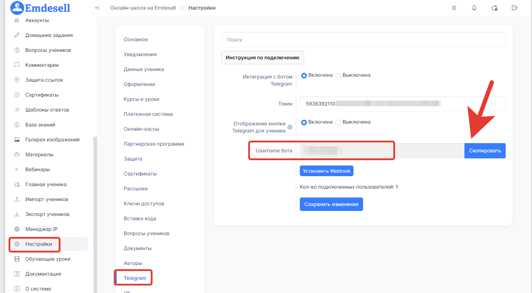Click the Токен input field
Screen dimensions: 532x293
point(403,104)
